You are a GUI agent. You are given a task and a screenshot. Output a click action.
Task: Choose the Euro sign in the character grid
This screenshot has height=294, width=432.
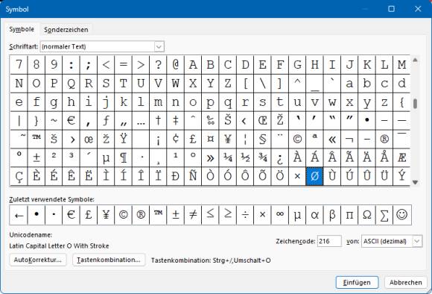pyautogui.click(x=71, y=121)
